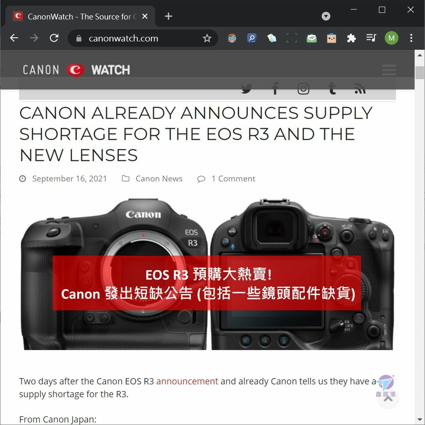Open the Facebook social link icon
The image size is (425, 425).
[275, 88]
